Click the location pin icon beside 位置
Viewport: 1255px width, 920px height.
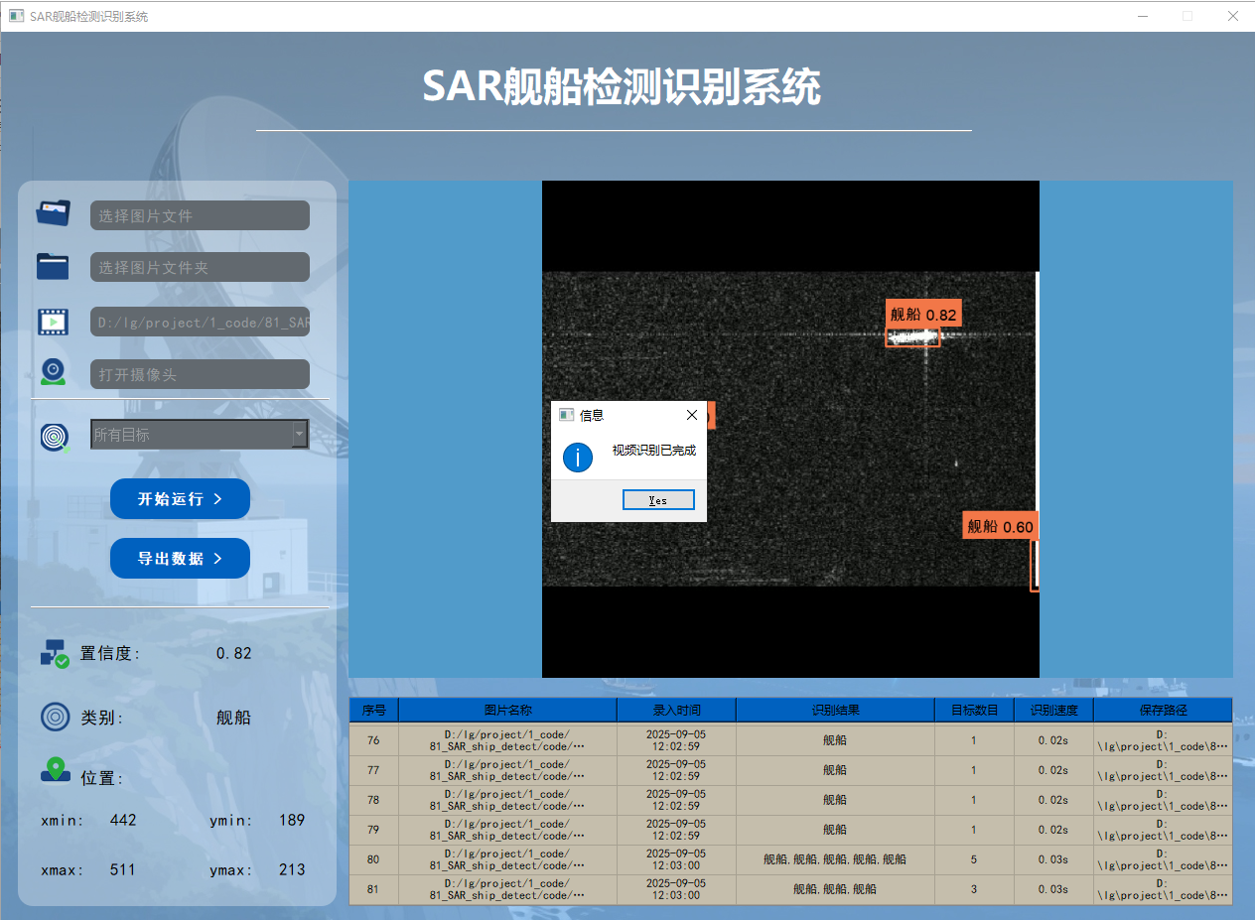coord(56,770)
